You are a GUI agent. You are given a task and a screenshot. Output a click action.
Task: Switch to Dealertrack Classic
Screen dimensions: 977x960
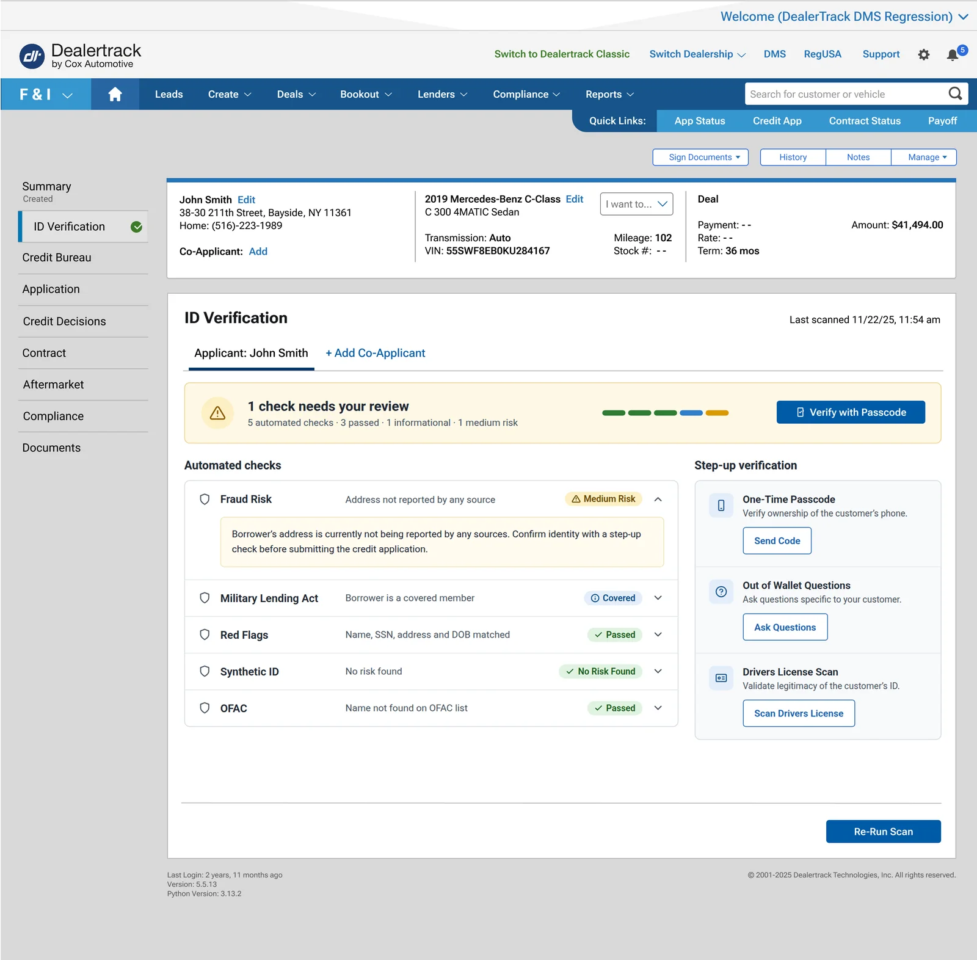coord(562,54)
